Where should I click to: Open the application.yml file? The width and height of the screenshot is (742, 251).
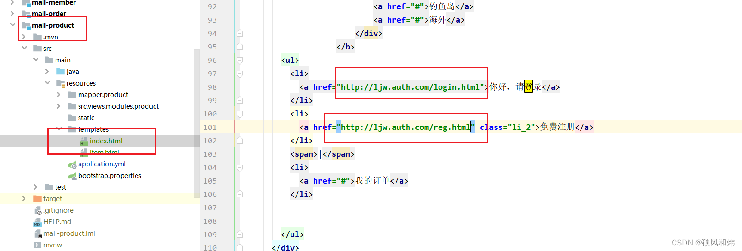(102, 164)
